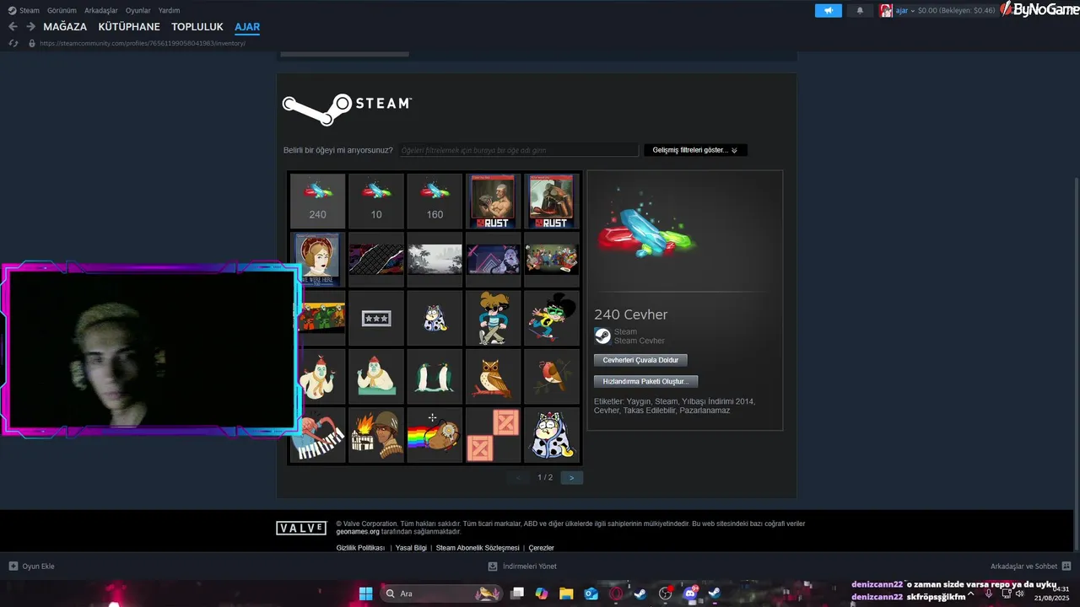Select the We Were Here Too trading card
Viewport: 1080px width, 607px height.
(x=317, y=260)
